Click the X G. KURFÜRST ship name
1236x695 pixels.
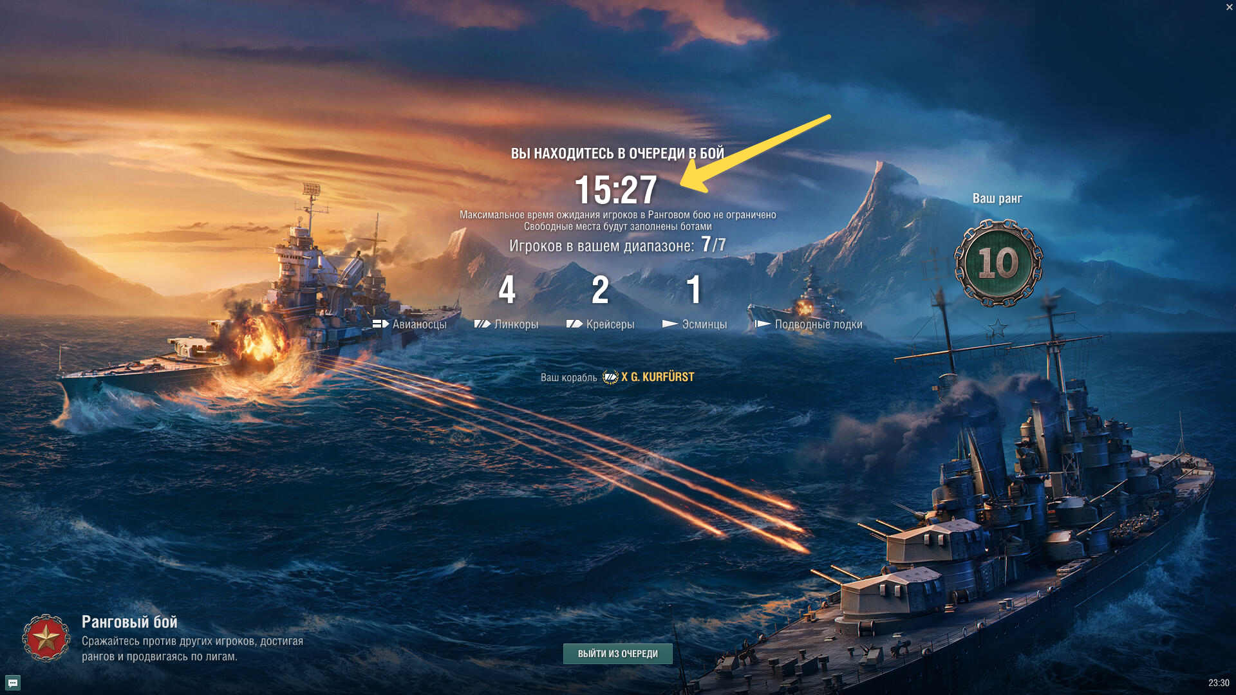pyautogui.click(x=657, y=377)
